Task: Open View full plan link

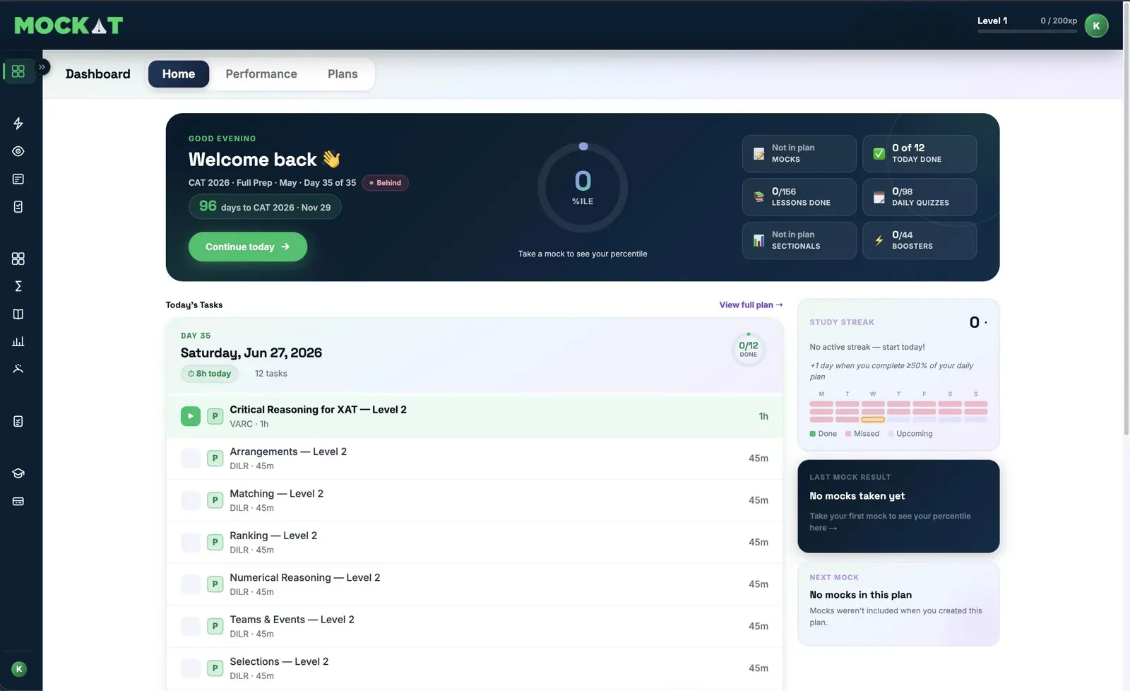Action: tap(751, 305)
